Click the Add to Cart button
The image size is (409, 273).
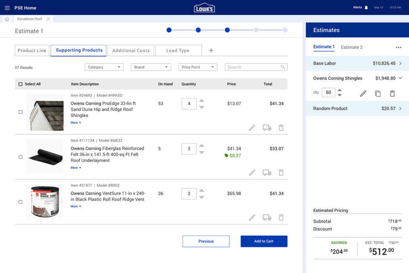264,242
